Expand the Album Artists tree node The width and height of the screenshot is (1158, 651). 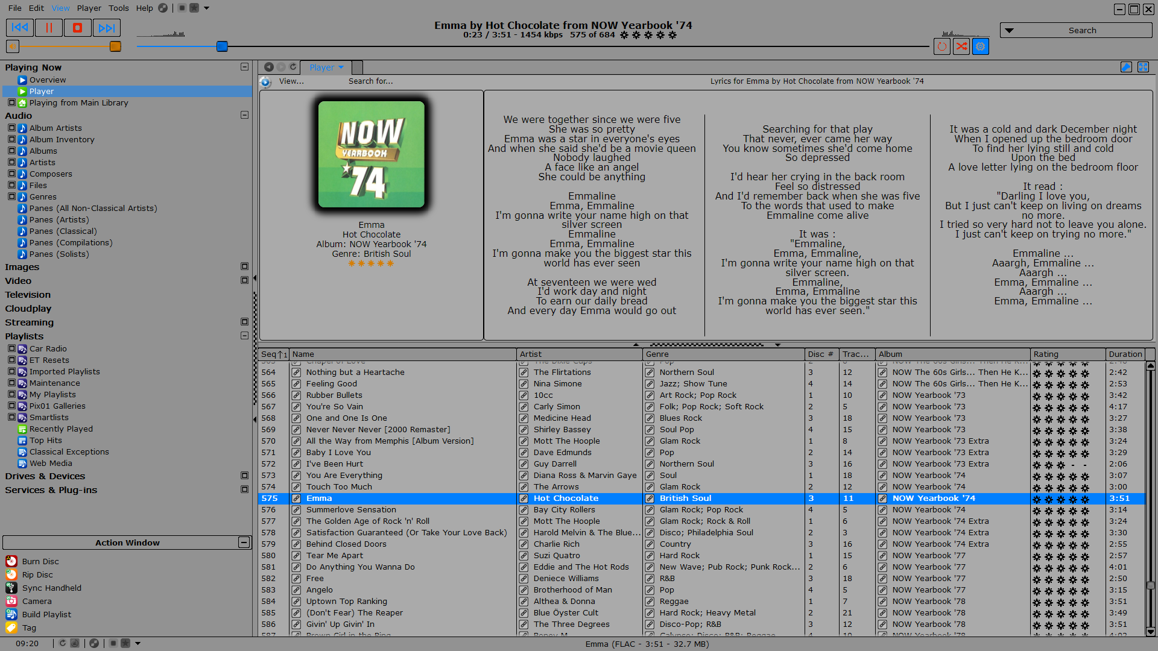point(11,128)
